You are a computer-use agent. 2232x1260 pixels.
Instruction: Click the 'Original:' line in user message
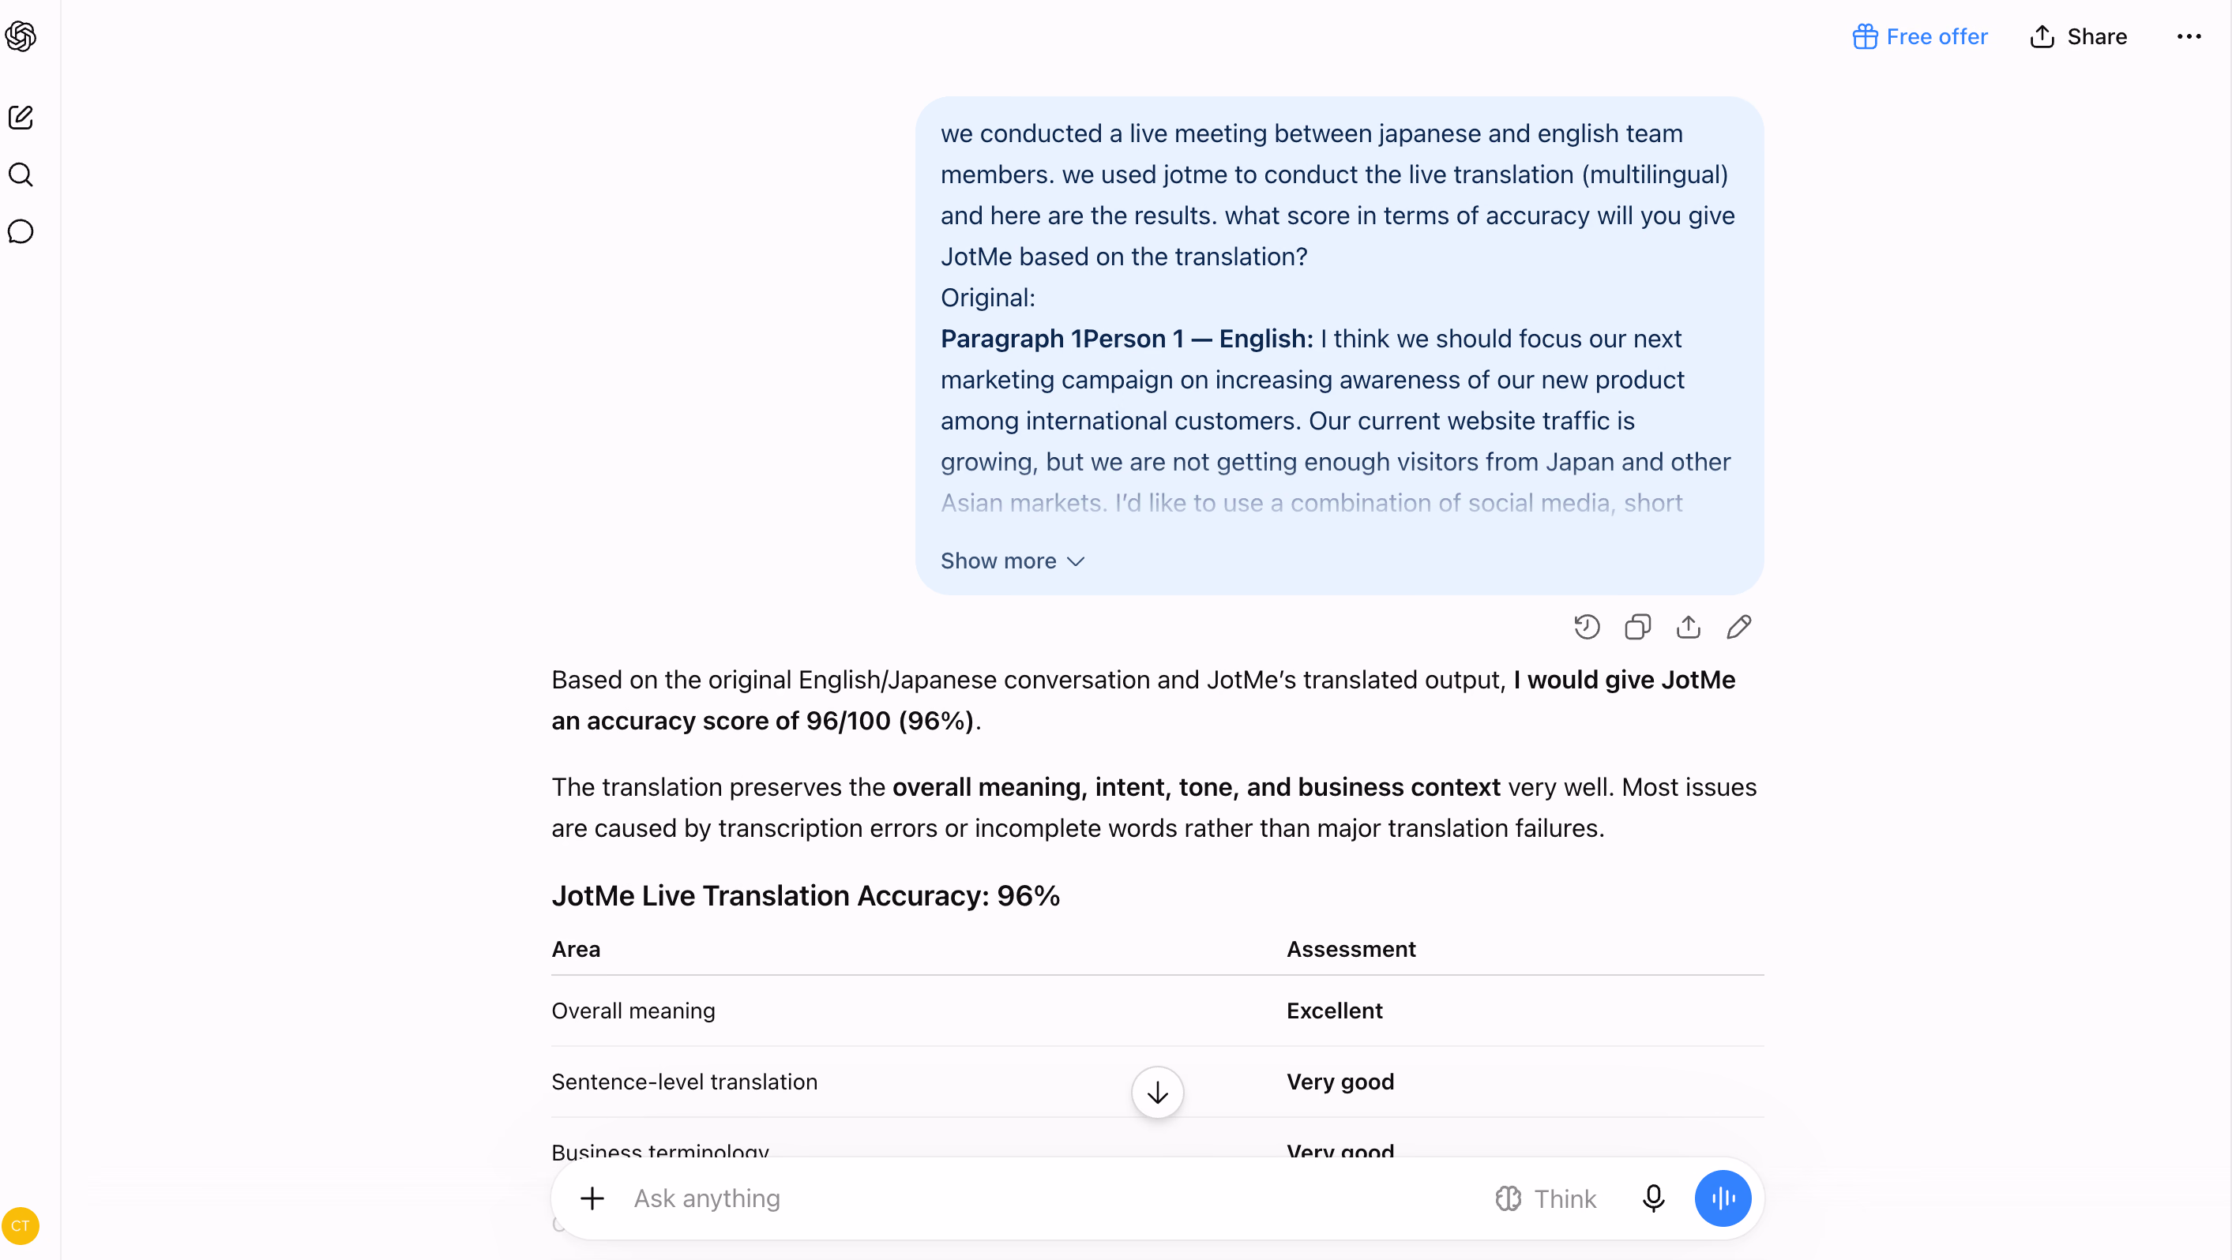tap(988, 298)
